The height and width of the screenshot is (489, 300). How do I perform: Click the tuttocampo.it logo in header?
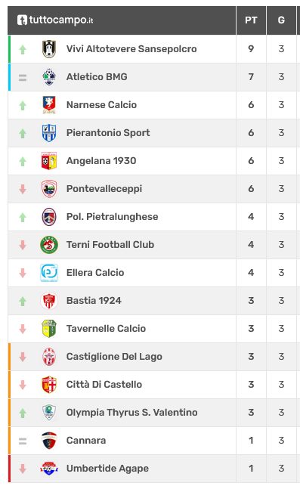(x=55, y=20)
